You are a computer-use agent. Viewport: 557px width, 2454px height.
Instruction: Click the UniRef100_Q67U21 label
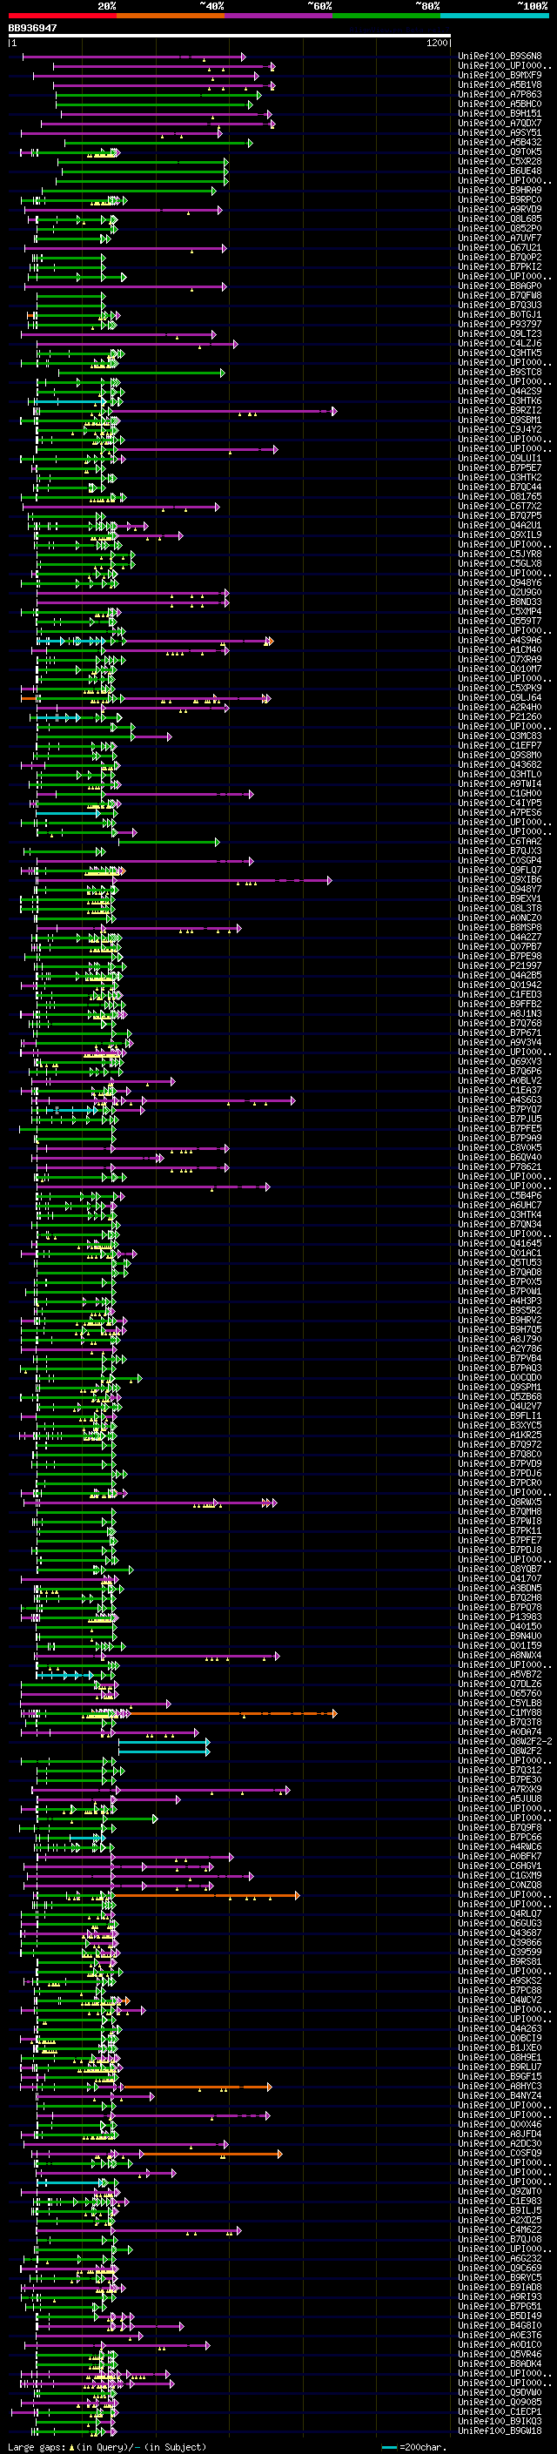coord(500,248)
